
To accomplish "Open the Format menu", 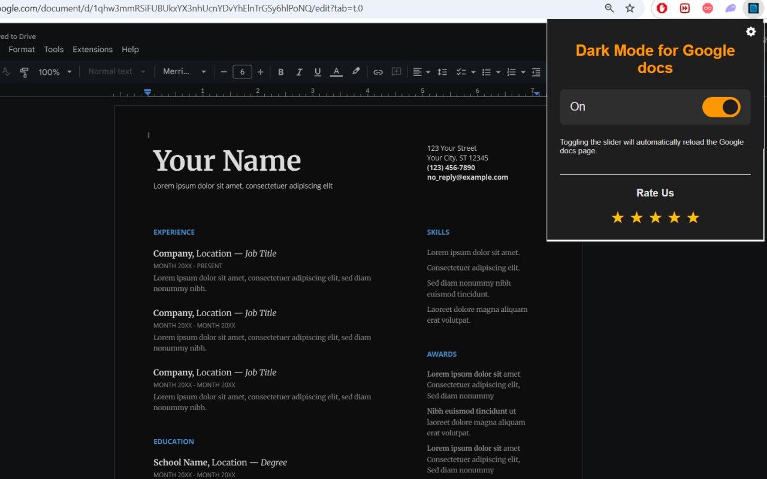I will tap(22, 50).
